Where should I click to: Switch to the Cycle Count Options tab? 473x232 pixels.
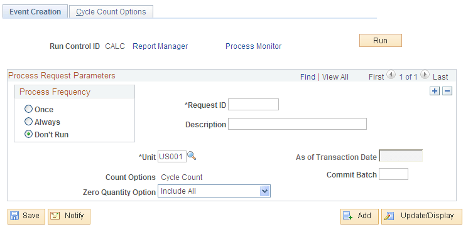[x=111, y=12]
